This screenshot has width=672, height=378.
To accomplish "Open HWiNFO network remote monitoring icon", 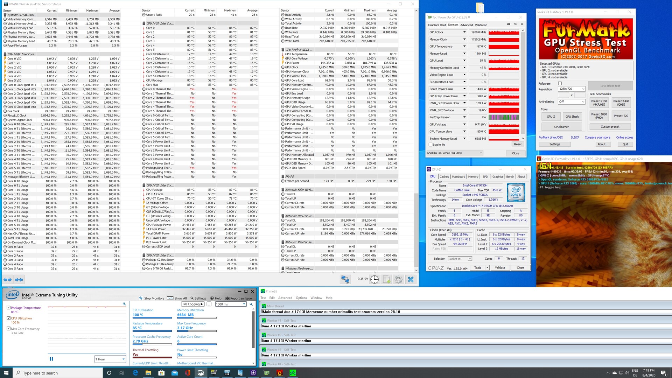I will point(345,279).
